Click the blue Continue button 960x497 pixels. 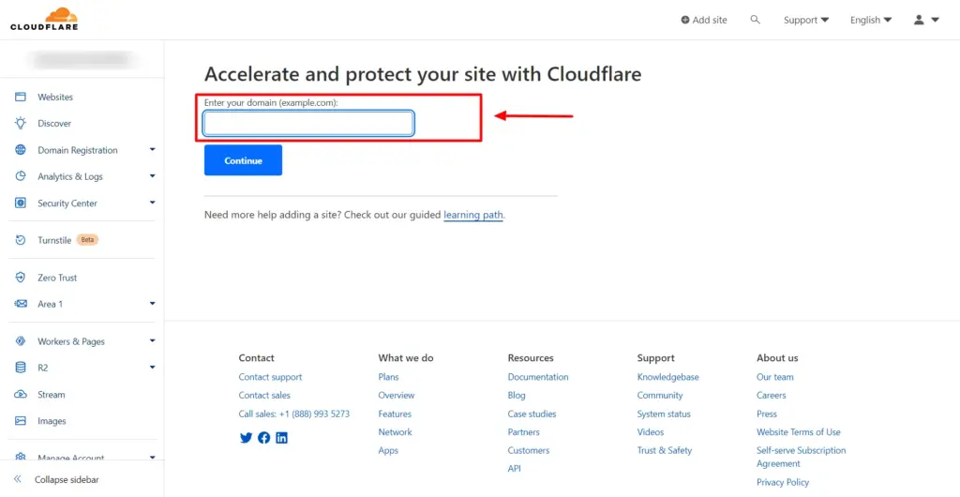[243, 160]
